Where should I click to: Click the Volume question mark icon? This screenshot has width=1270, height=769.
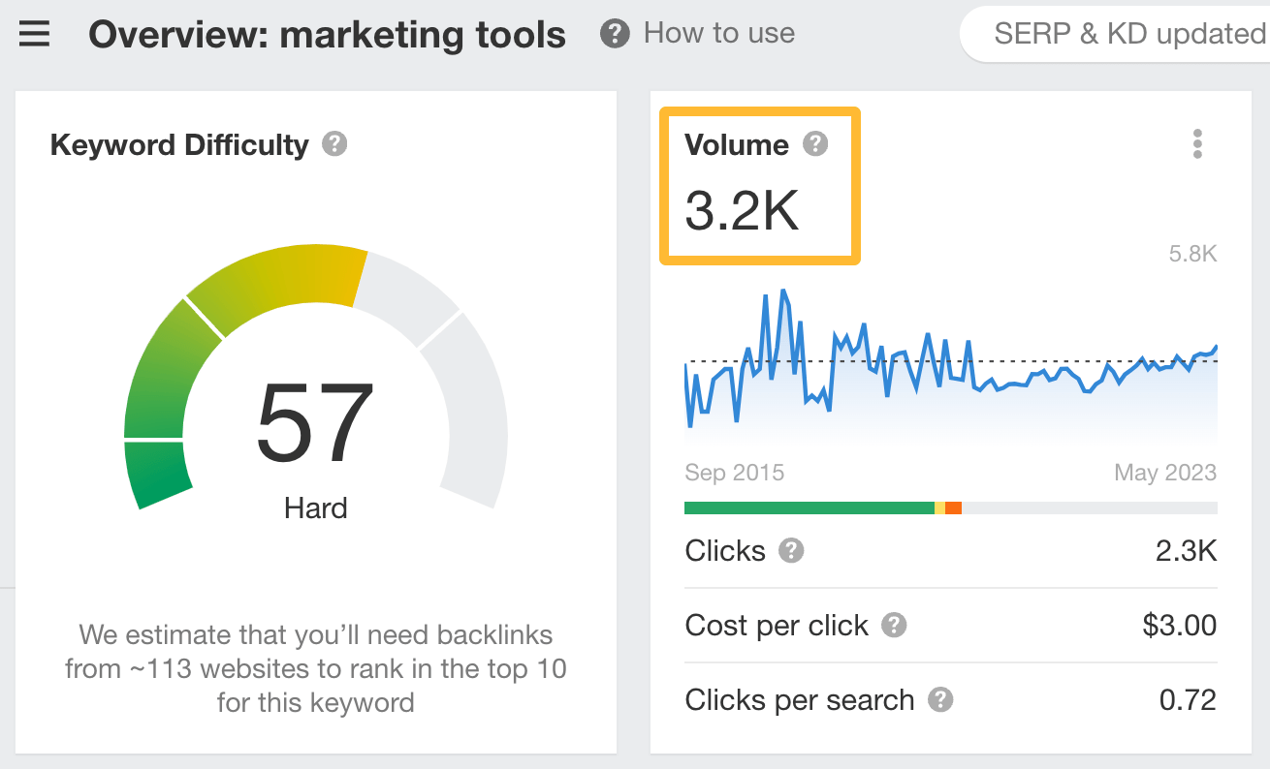coord(815,143)
